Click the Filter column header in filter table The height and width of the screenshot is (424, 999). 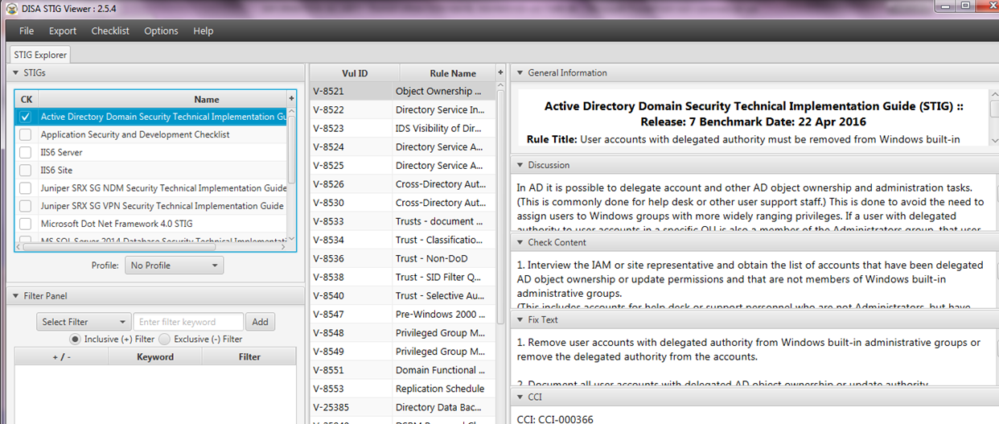[249, 356]
